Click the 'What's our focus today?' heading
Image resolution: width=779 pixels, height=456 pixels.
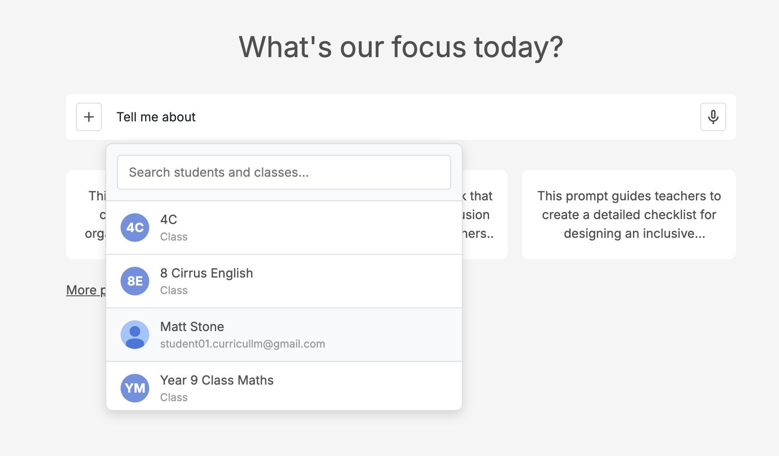(401, 47)
